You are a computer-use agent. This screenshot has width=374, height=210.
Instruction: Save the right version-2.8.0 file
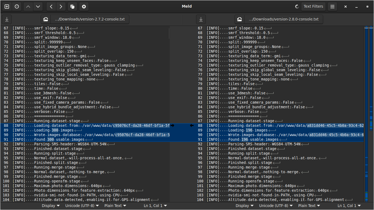(x=201, y=19)
